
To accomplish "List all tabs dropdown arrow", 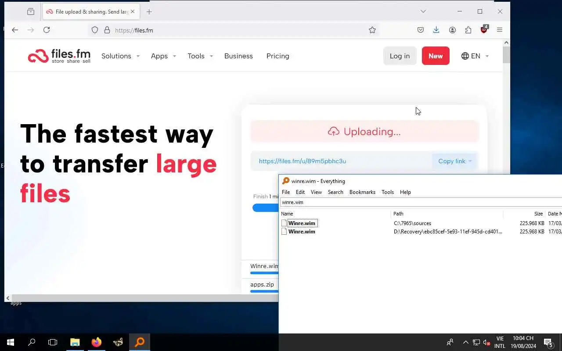I will 423,11.
